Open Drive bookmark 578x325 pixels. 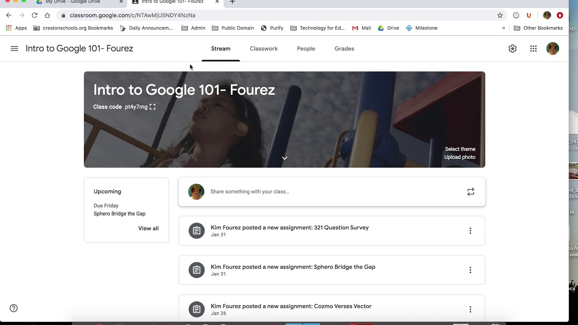(x=388, y=28)
